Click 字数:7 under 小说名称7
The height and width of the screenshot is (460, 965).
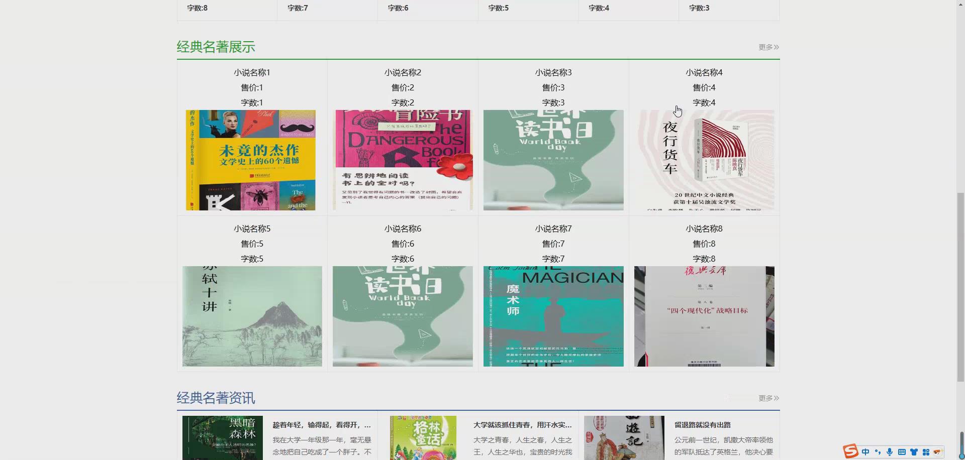click(x=553, y=259)
